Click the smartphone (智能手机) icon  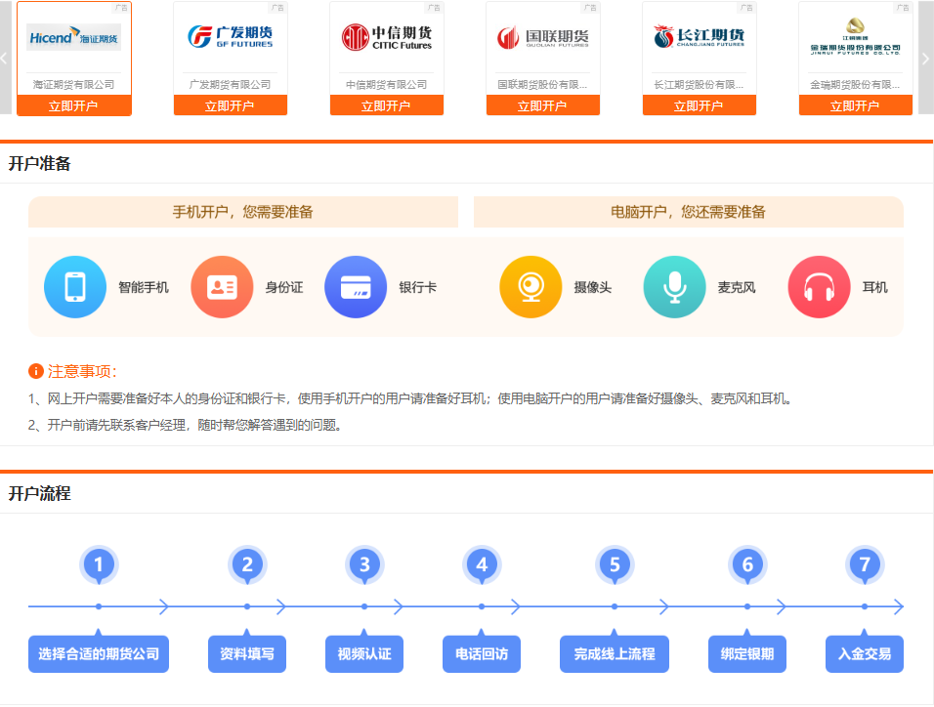click(75, 287)
